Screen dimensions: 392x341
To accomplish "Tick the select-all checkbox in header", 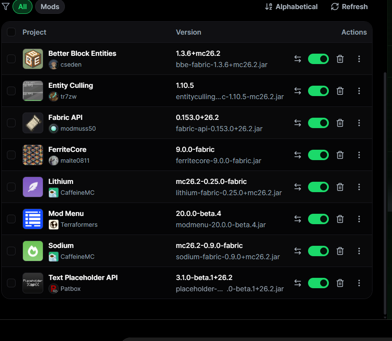I will coord(11,32).
